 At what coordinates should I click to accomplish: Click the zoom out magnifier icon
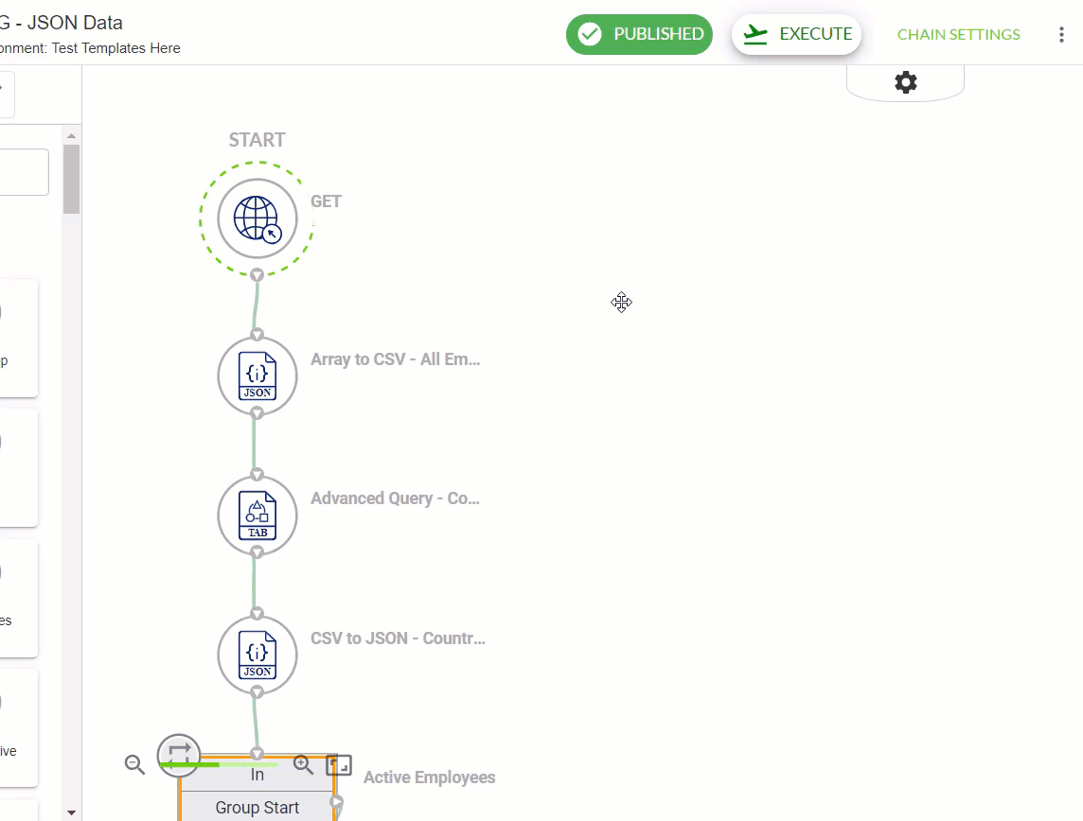coord(134,764)
